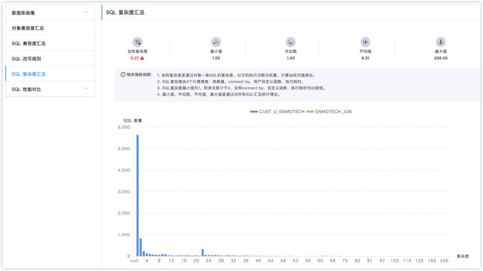Expand the SQL 性能对比 menu chevron
The width and height of the screenshot is (483, 271).
pos(86,89)
